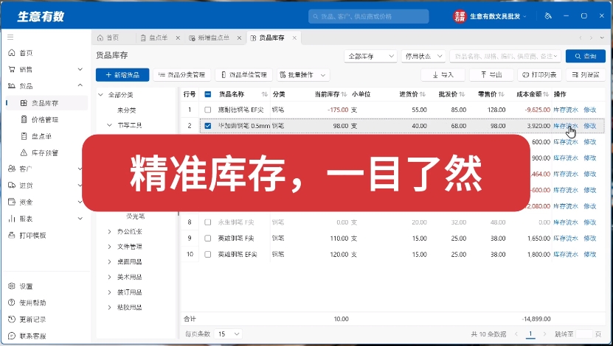Image resolution: width=613 pixels, height=346 pixels.
Task: Open 列设置
Action: tap(586, 75)
